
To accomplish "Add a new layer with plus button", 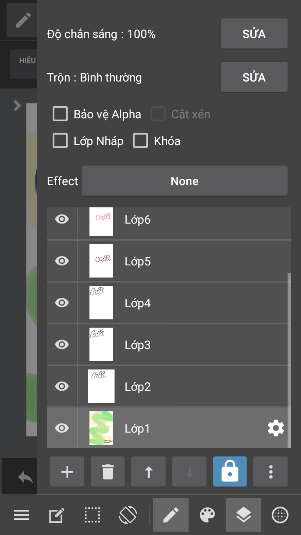I will 67,472.
